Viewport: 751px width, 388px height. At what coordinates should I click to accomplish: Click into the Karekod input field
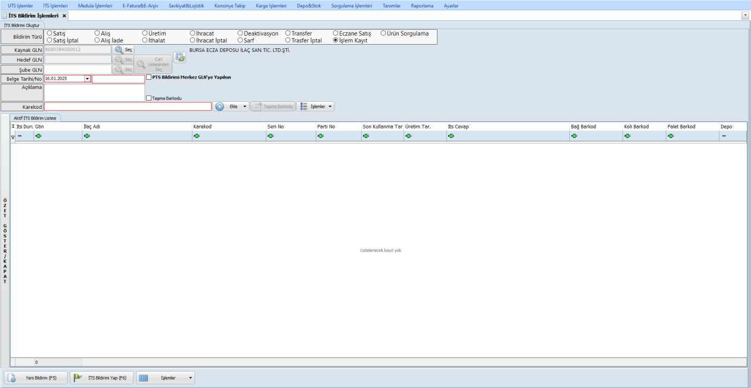click(x=128, y=107)
